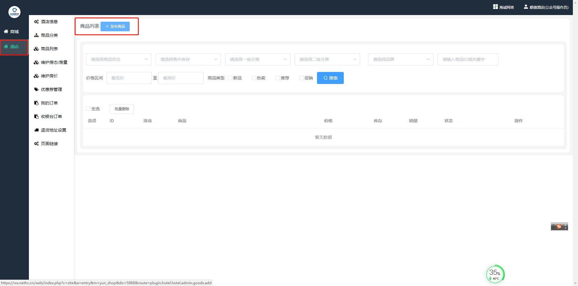578x286 pixels.
Task: Click the 暂无数据 empty table message
Action: (x=324, y=137)
